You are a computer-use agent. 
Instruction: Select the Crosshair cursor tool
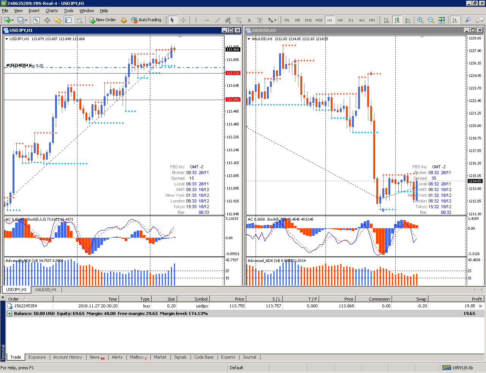[x=183, y=20]
